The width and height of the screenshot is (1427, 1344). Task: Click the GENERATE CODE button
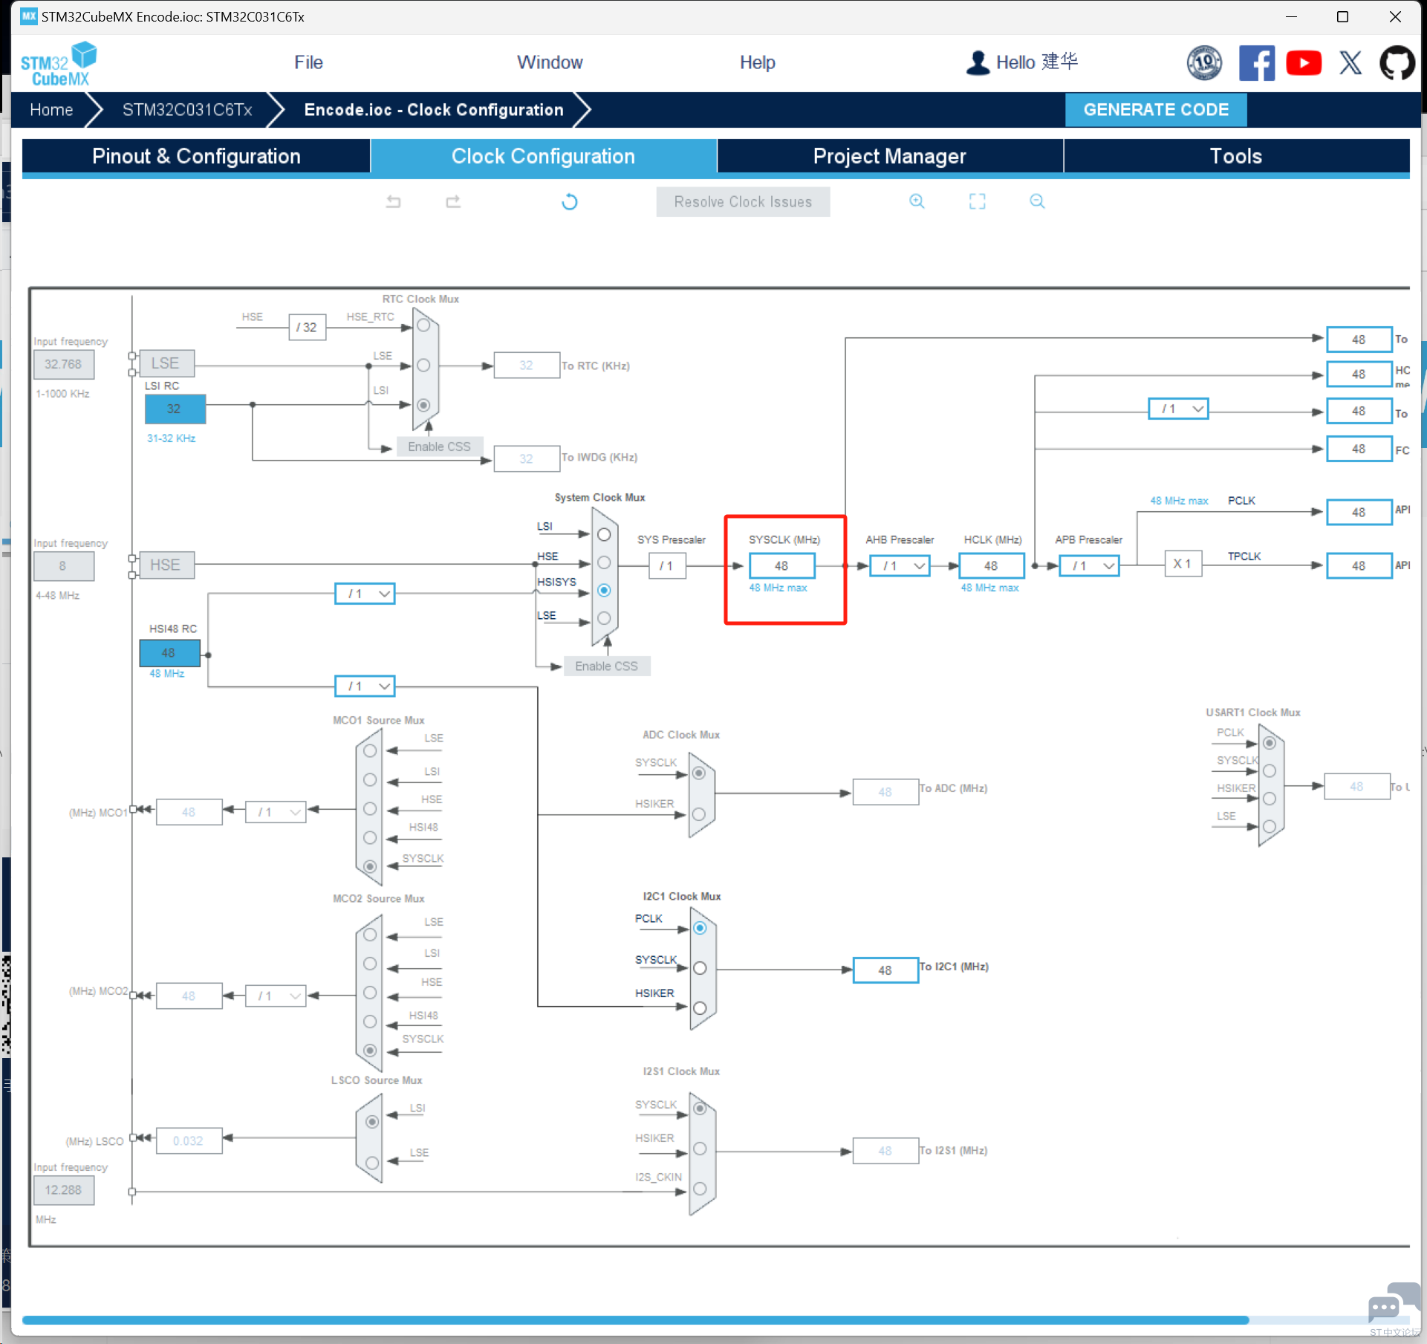(x=1156, y=110)
